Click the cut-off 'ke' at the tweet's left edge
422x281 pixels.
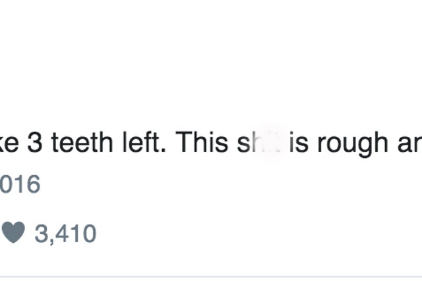tap(9, 142)
